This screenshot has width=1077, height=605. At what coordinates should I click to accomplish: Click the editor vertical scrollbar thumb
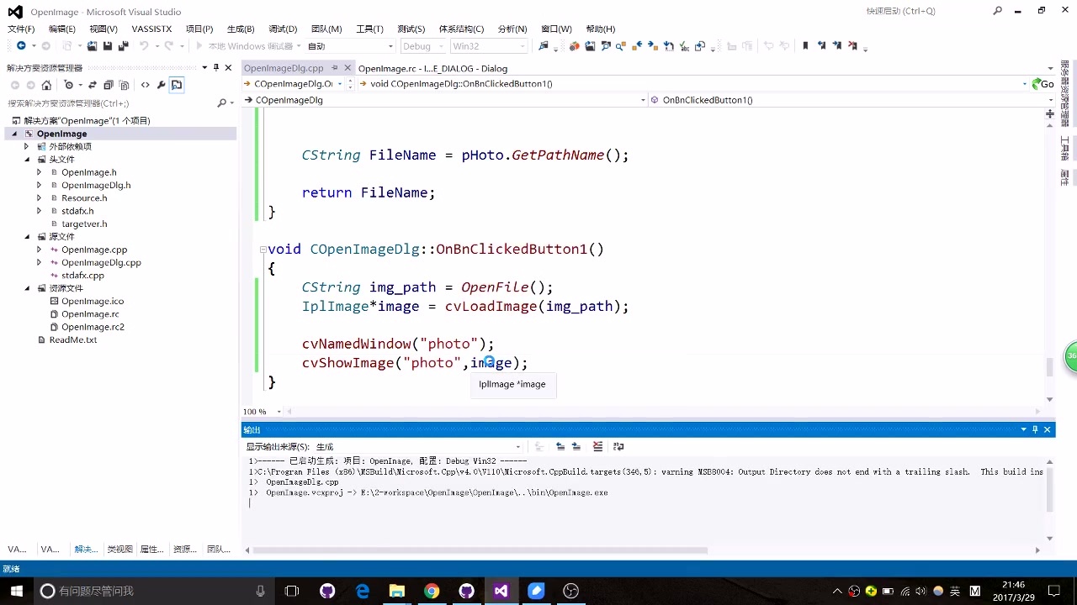pos(1049,367)
